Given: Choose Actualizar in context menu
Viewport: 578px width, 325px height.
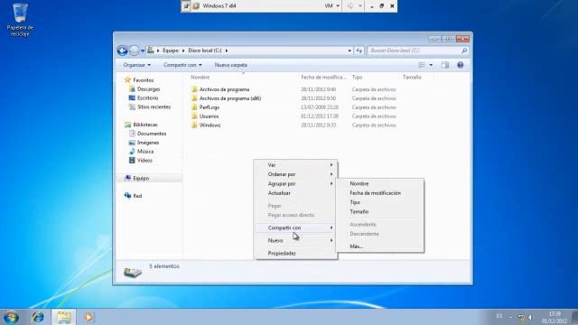Looking at the screenshot, I should (295, 193).
